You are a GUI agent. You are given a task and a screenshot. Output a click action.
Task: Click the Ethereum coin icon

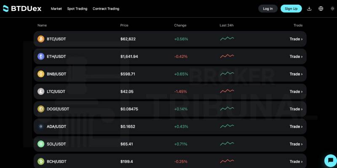(41, 57)
